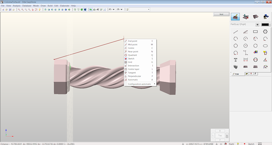Click the green highlighted display mode icon
Screen dimensions: 272x145
tap(91, 10)
